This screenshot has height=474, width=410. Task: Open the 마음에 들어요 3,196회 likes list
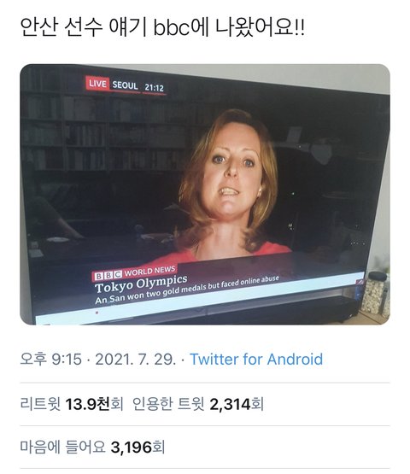click(x=92, y=447)
